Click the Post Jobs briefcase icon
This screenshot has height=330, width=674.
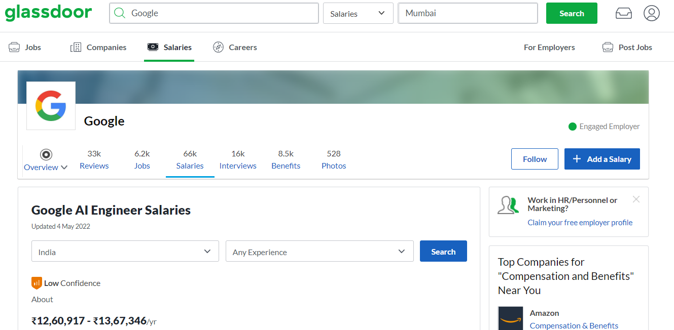608,47
